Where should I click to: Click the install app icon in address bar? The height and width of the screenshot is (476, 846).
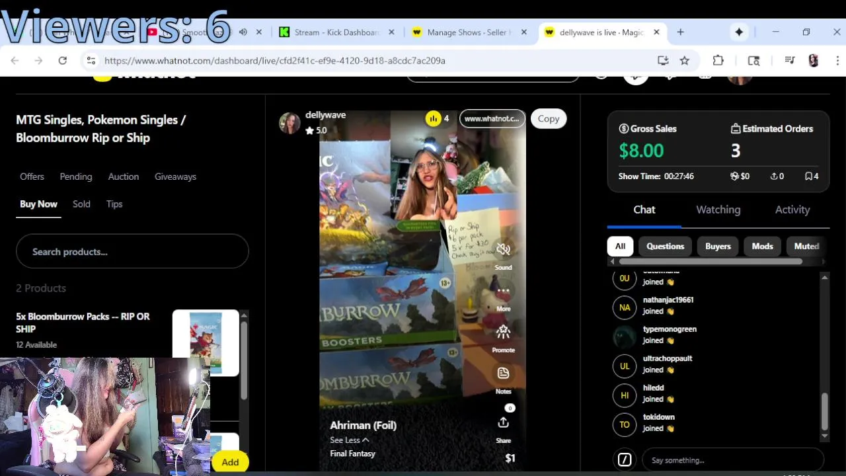[663, 60]
